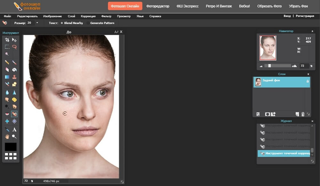Select the Red Eye reduction tool
Screen dimensions: 320x186
click(x=7, y=114)
